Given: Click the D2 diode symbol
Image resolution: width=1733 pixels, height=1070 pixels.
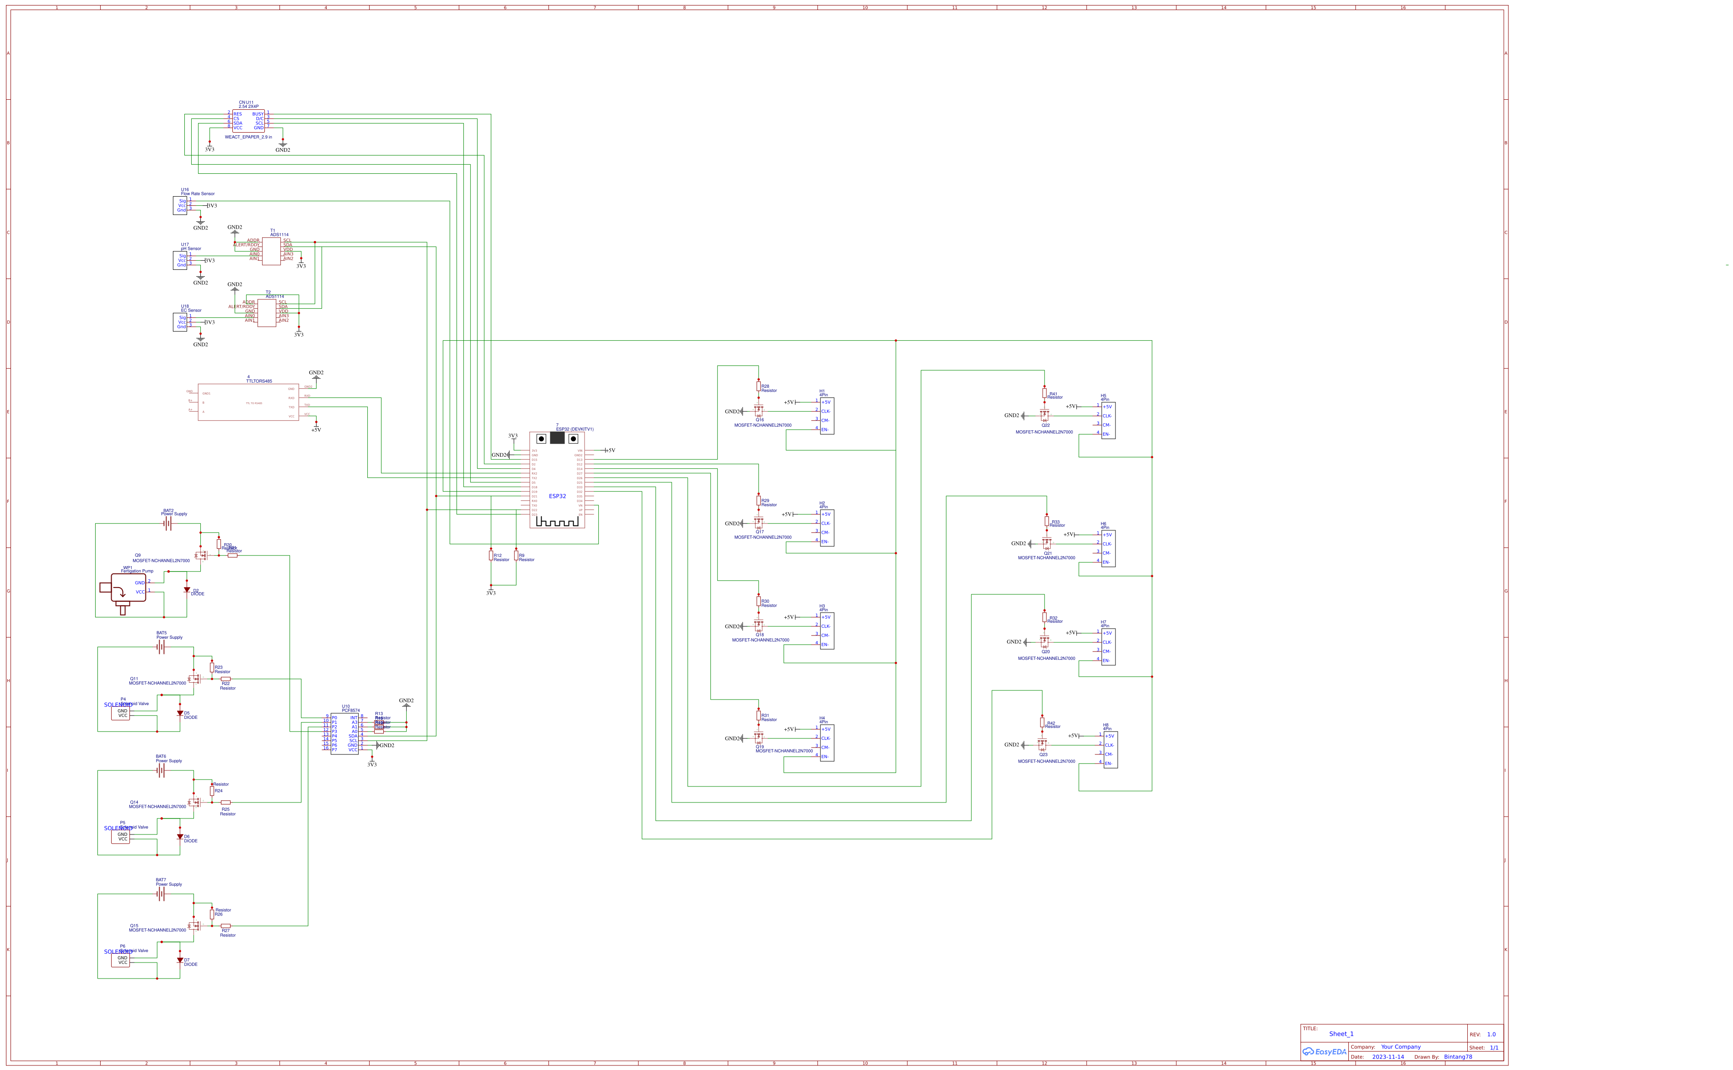Looking at the screenshot, I should 187,589.
